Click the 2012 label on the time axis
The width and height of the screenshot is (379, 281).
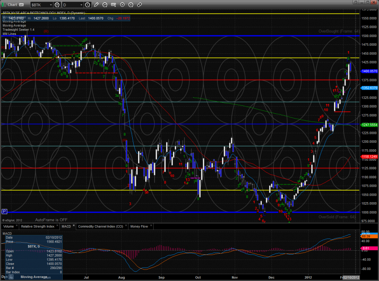(x=308, y=278)
